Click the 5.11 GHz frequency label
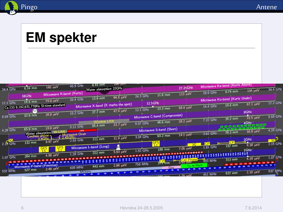This screenshot has width=283, height=212. coord(77,126)
